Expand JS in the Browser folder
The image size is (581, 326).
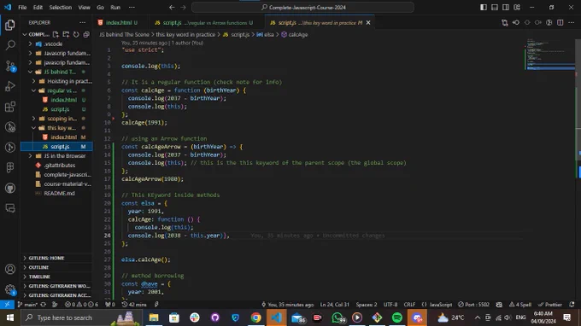56,156
